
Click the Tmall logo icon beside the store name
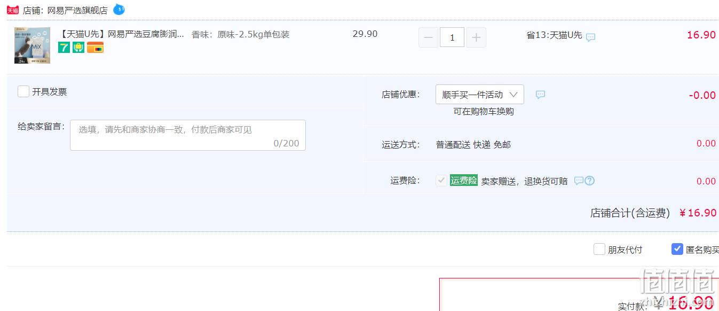[12, 10]
